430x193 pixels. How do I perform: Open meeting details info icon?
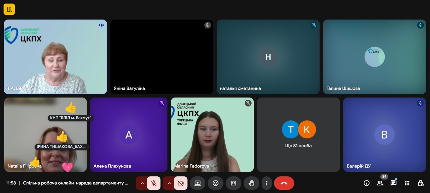pyautogui.click(x=367, y=183)
